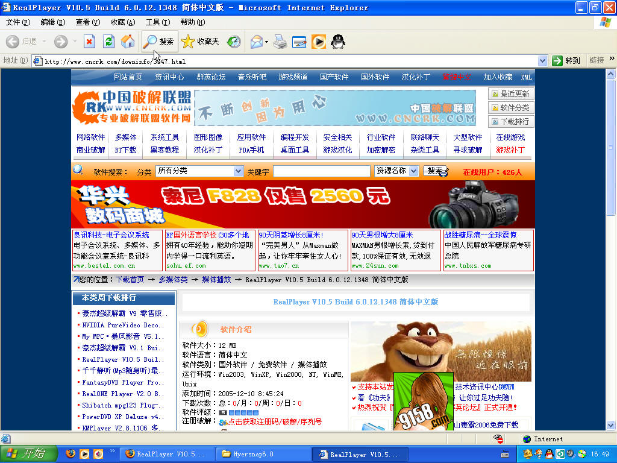Click the 游戏补丁 red category link
The image size is (617, 463).
pos(510,150)
